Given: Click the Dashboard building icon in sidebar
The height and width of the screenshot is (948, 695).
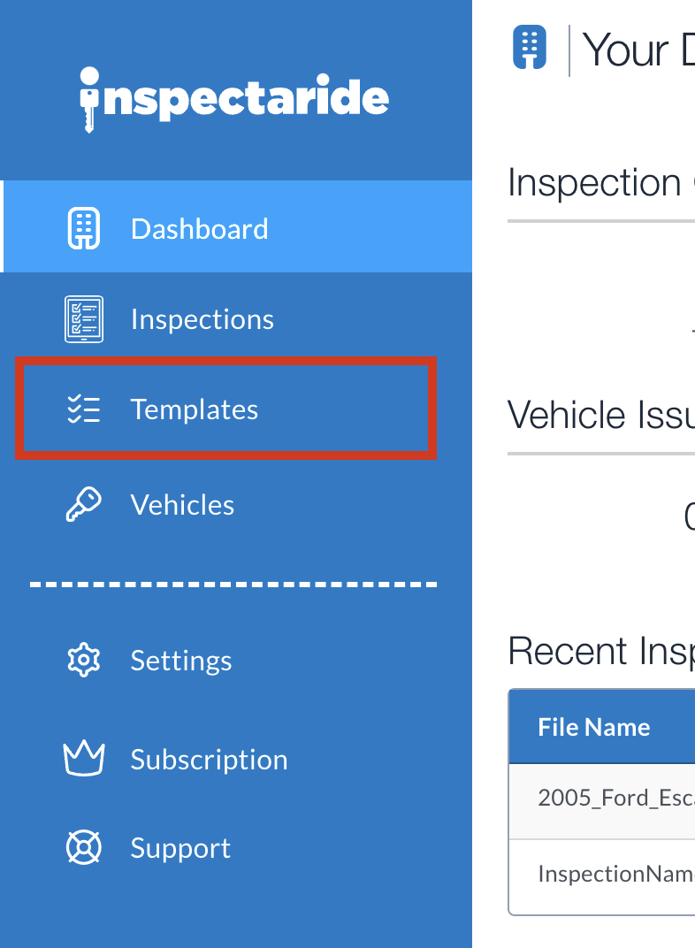Looking at the screenshot, I should [83, 228].
